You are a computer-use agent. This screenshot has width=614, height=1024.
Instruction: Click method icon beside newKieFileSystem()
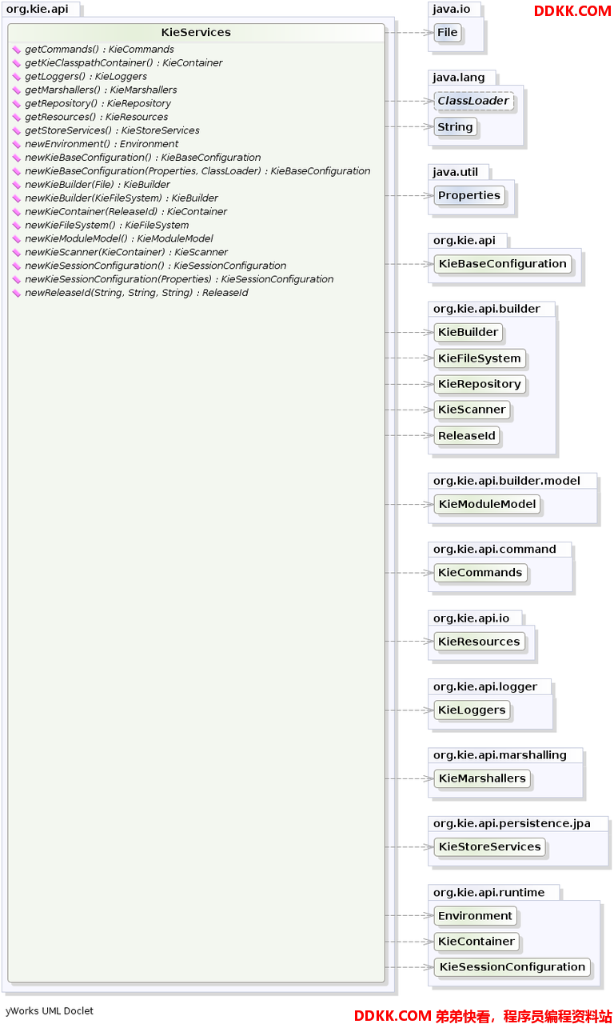click(x=16, y=226)
